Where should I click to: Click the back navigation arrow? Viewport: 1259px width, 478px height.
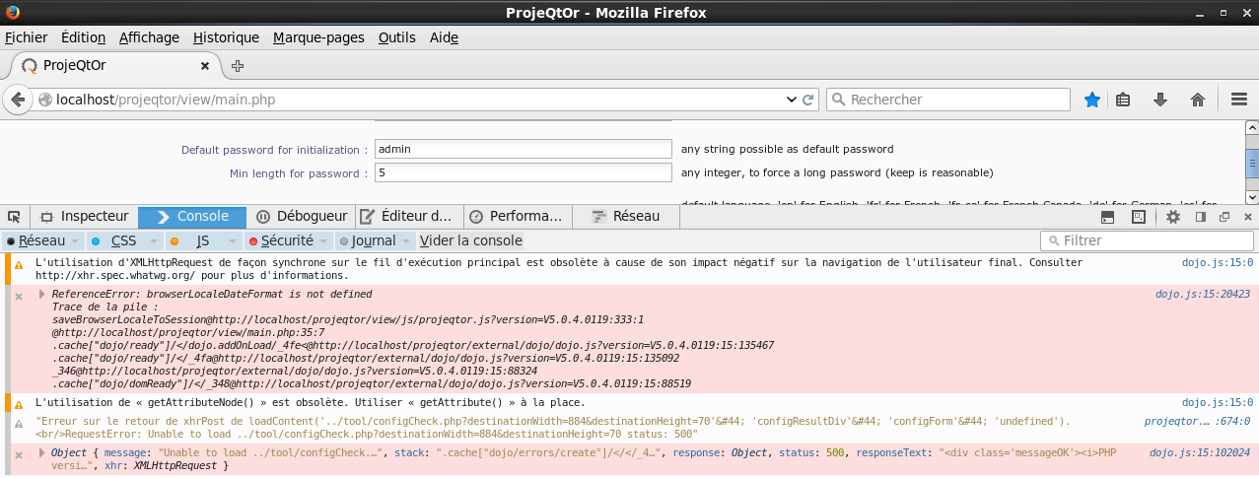[x=17, y=100]
